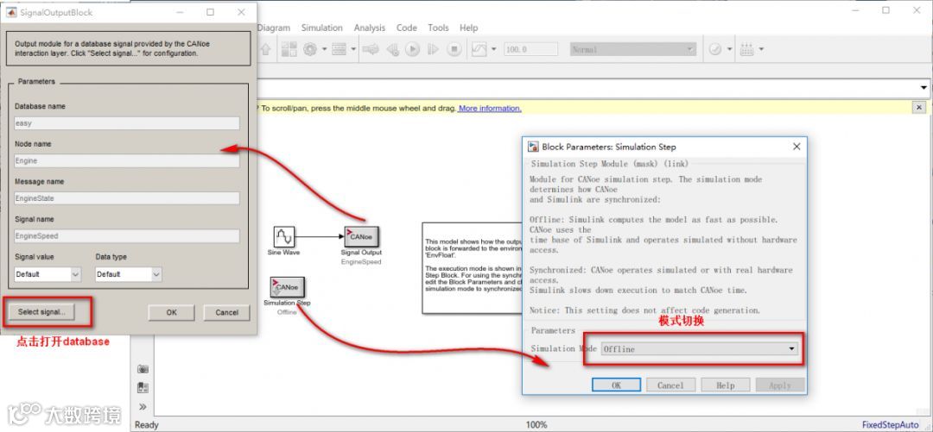Open the address bar dropdown arrow at right
This screenshot has width=933, height=432.
point(923,88)
